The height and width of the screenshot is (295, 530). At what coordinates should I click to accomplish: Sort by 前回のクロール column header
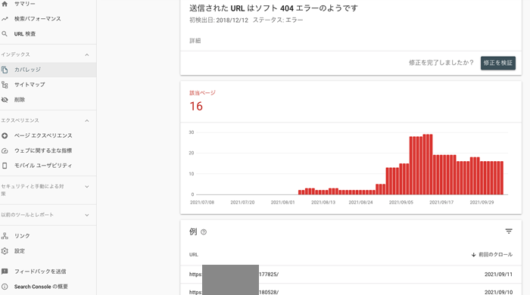click(492, 254)
